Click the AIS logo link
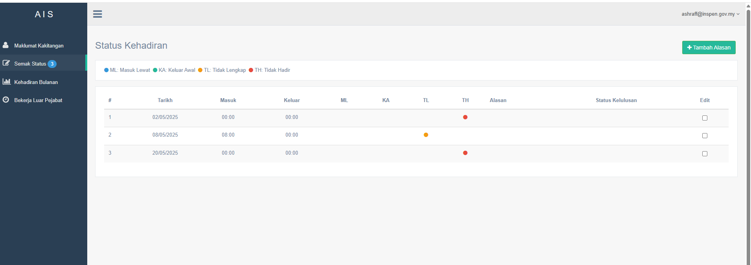 click(44, 15)
